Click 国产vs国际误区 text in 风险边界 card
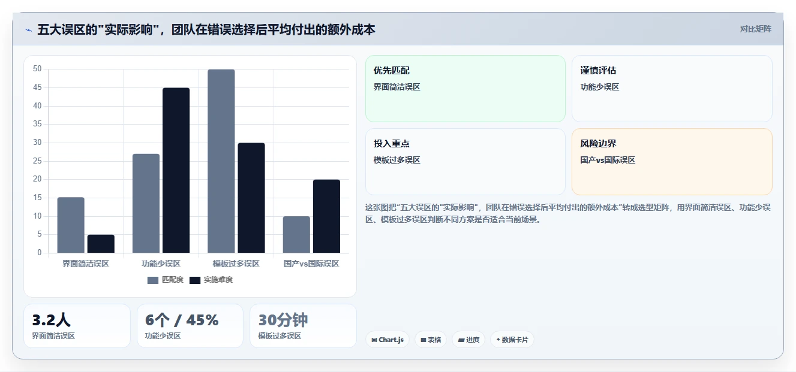Viewport: 796px width, 372px height. point(608,160)
